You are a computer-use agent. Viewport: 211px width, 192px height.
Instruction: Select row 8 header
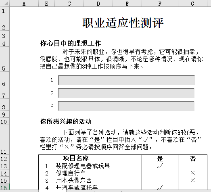pos(5,105)
